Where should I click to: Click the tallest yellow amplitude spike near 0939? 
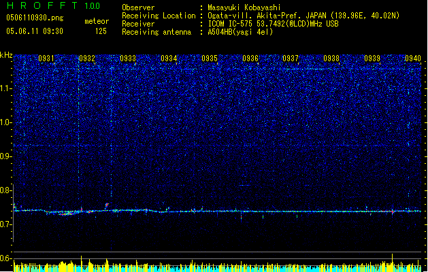pos(392,262)
